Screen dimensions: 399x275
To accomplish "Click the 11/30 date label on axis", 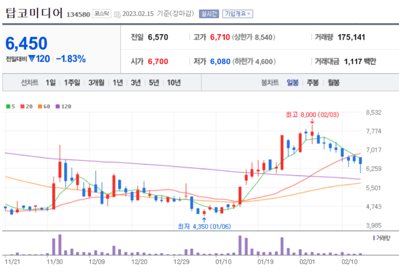I will click(55, 262).
